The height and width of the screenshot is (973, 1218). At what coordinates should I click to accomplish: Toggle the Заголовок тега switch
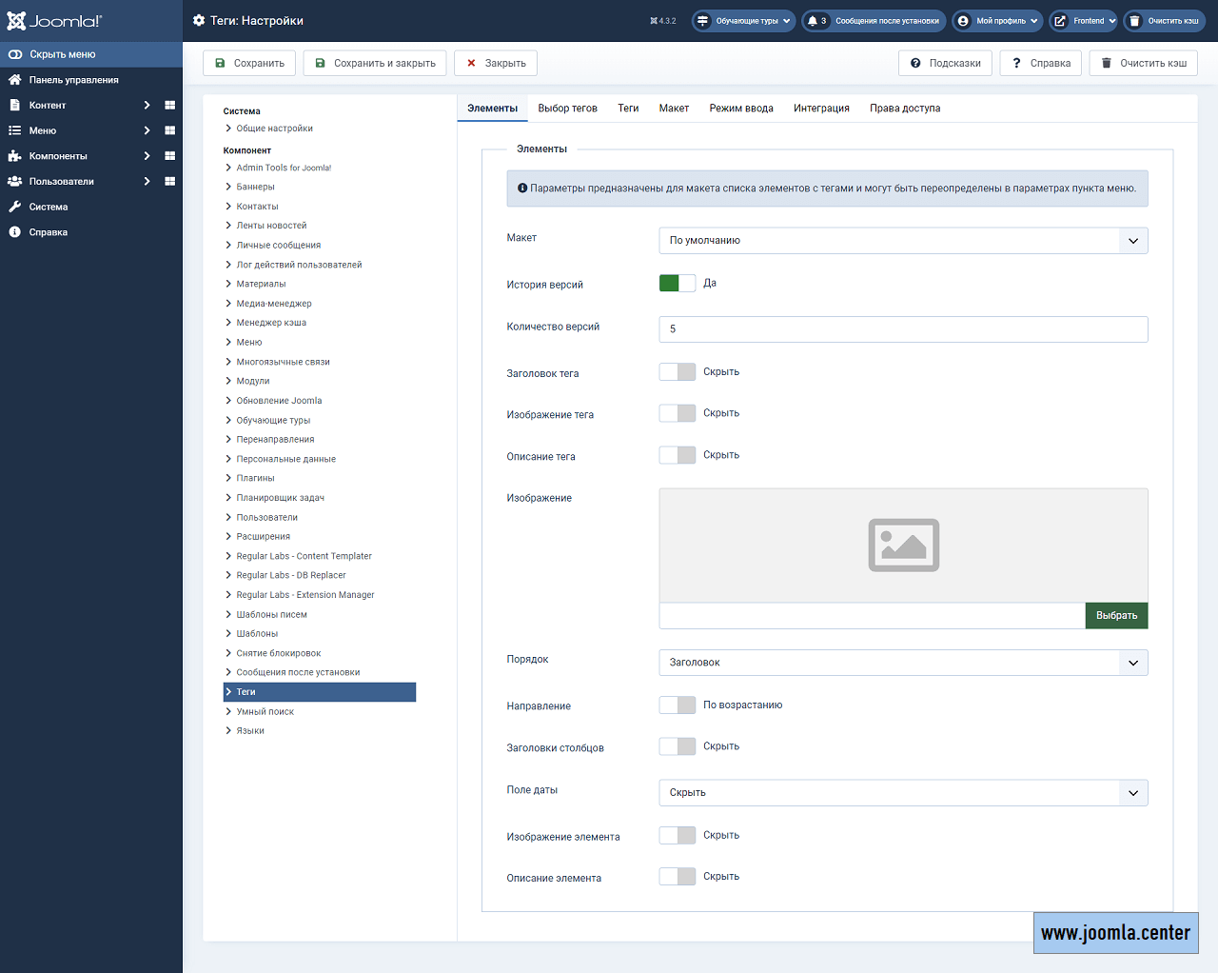677,372
